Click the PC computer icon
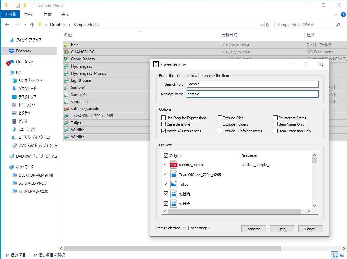Viewport: 347px width, 259px height. (12, 73)
